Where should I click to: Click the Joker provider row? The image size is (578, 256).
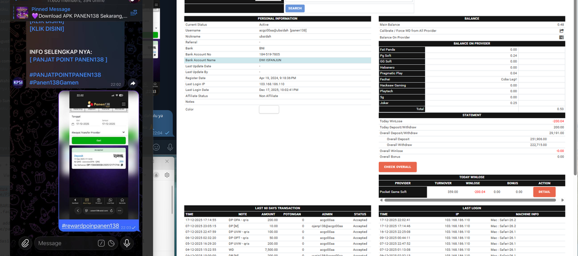tap(472, 103)
